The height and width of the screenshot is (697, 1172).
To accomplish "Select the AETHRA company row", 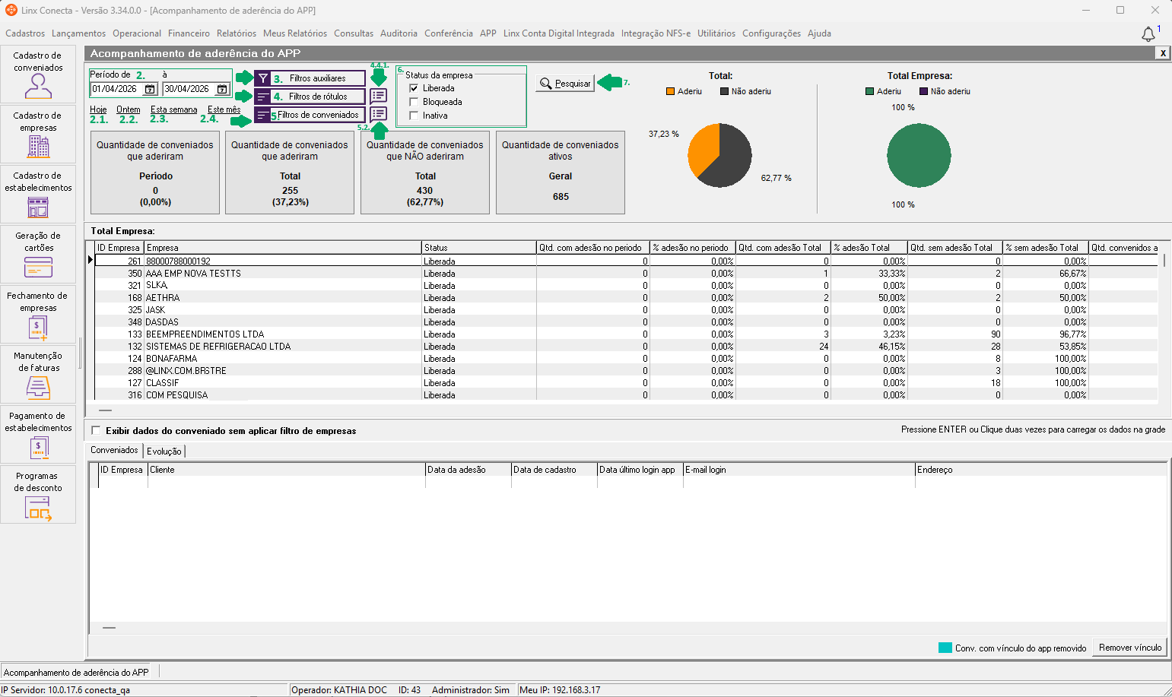I will [163, 298].
